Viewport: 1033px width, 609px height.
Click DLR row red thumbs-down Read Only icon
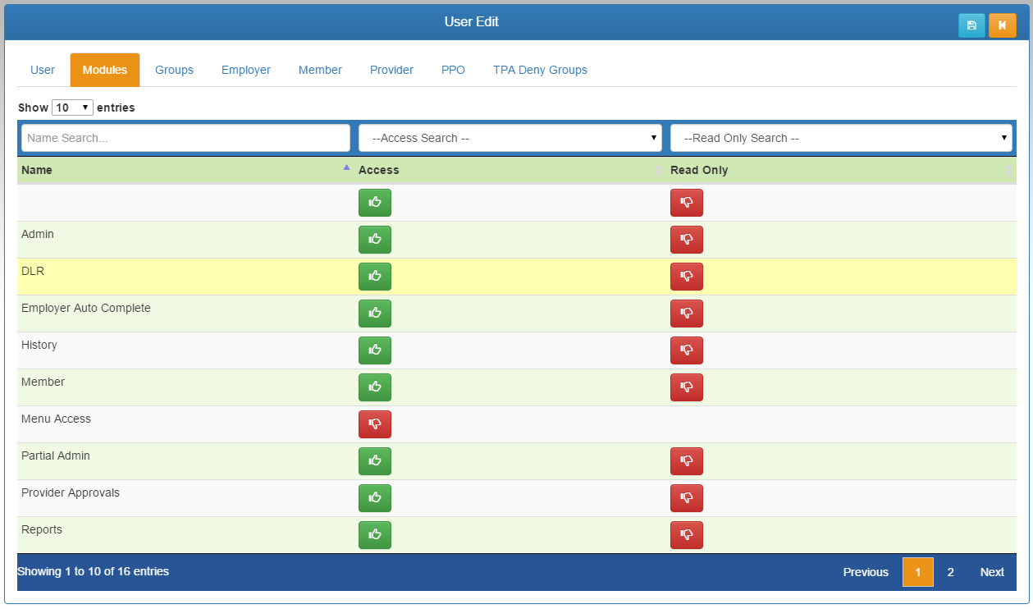(687, 277)
